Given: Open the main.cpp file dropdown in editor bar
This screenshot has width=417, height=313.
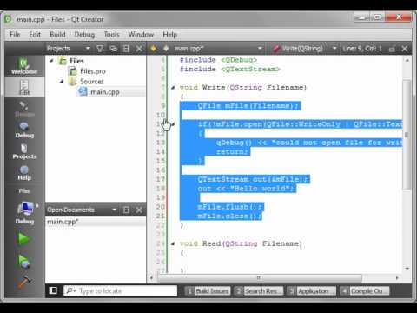Looking at the screenshot, I should pos(260,49).
